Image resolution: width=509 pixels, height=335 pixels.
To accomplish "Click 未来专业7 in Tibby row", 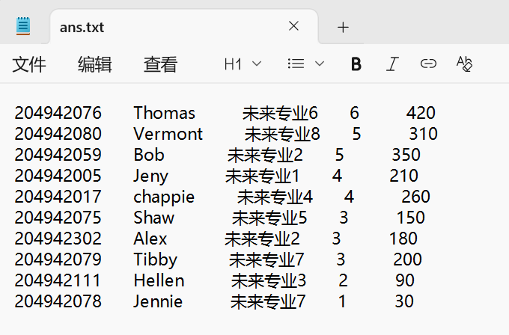I will tap(266, 259).
